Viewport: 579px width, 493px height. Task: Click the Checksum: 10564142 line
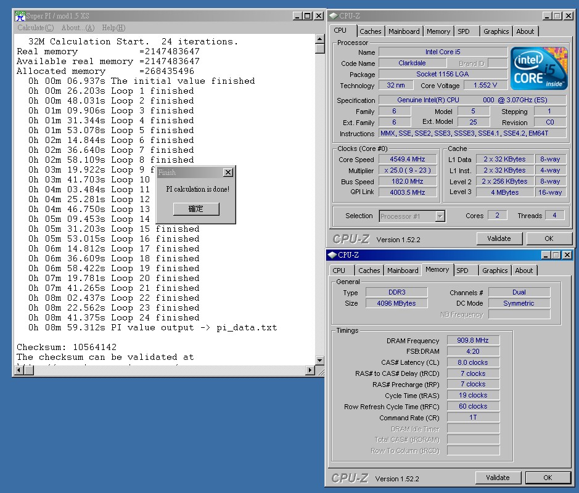[67, 347]
